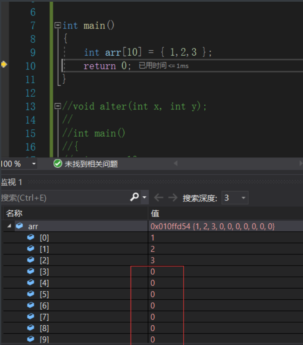Click the current statement yellow arrow

(4, 64)
